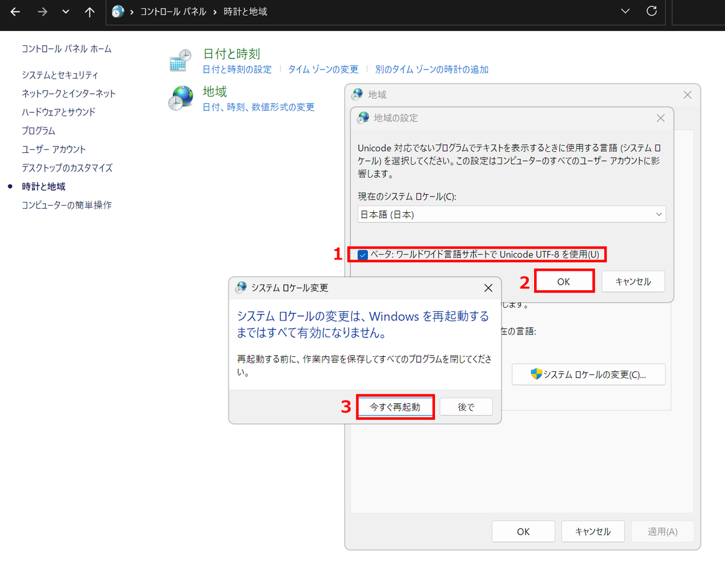Image resolution: width=725 pixels, height=566 pixels.
Task: Open recent locations chevron beside forward arrow
Action: (66, 11)
